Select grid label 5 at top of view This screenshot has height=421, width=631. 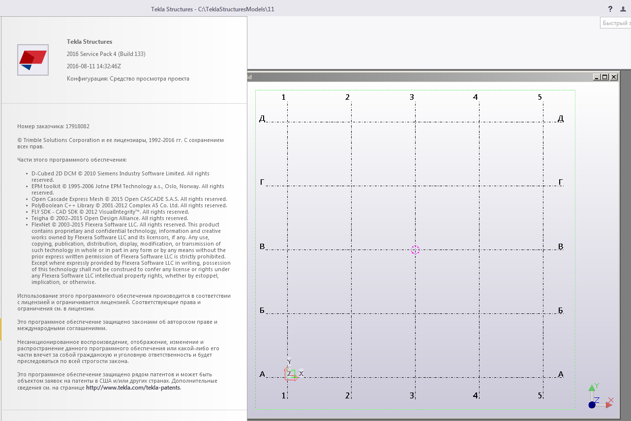[540, 97]
